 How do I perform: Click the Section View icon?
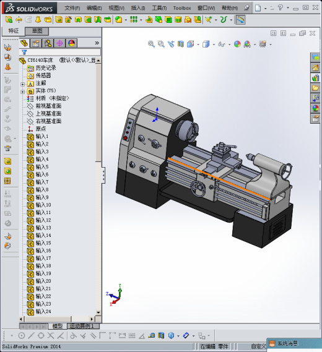[x=180, y=44]
